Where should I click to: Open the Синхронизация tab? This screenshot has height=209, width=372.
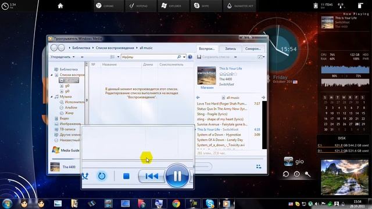point(253,49)
